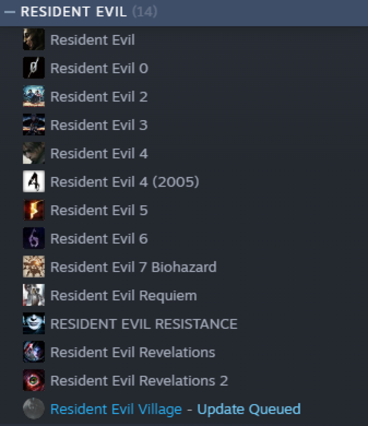Screen dimensions: 368x426
Task: Collapse the RESIDENT EVIL collection header
Action: 10,12
